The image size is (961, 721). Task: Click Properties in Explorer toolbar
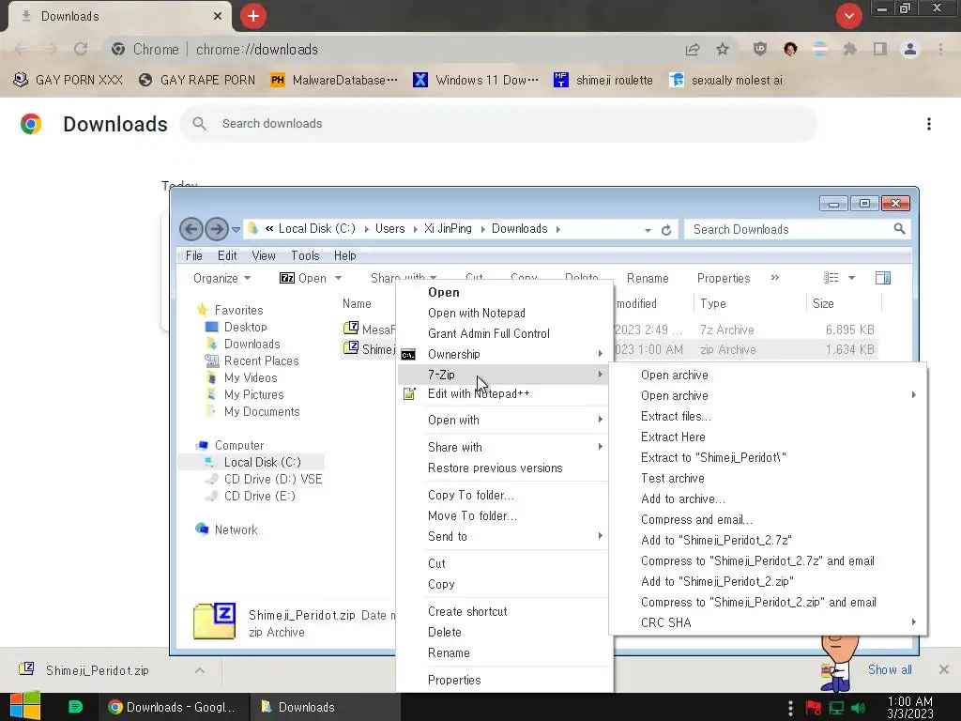[724, 278]
